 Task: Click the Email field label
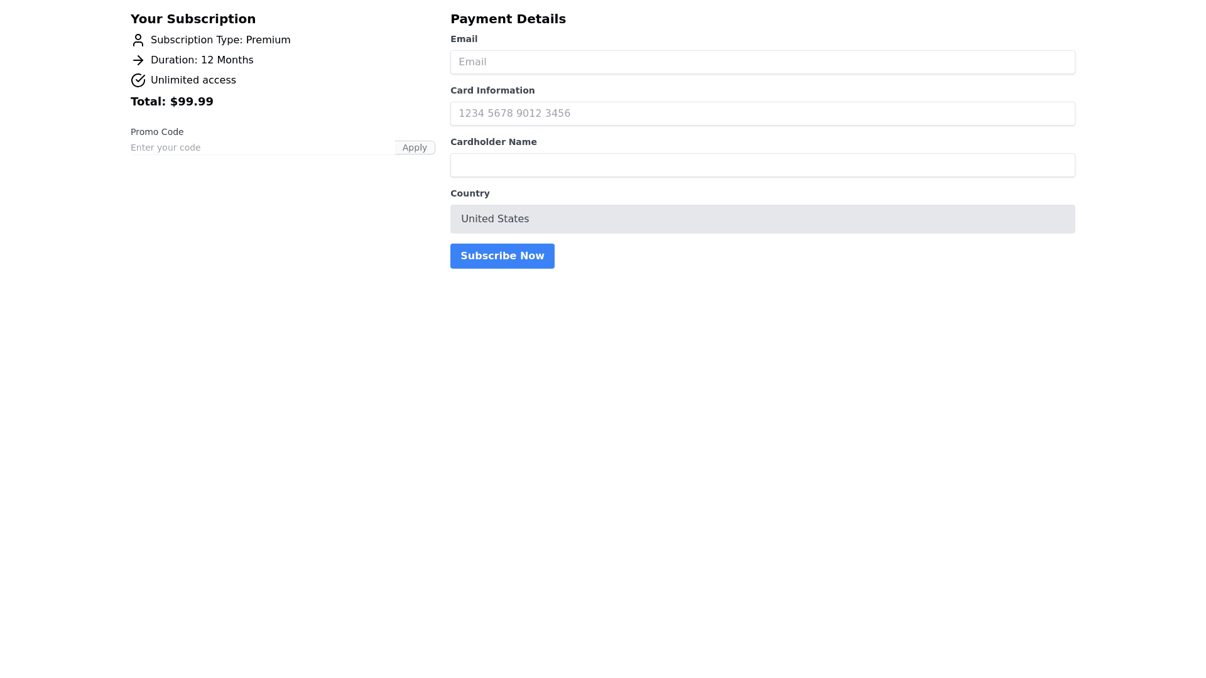(x=464, y=39)
